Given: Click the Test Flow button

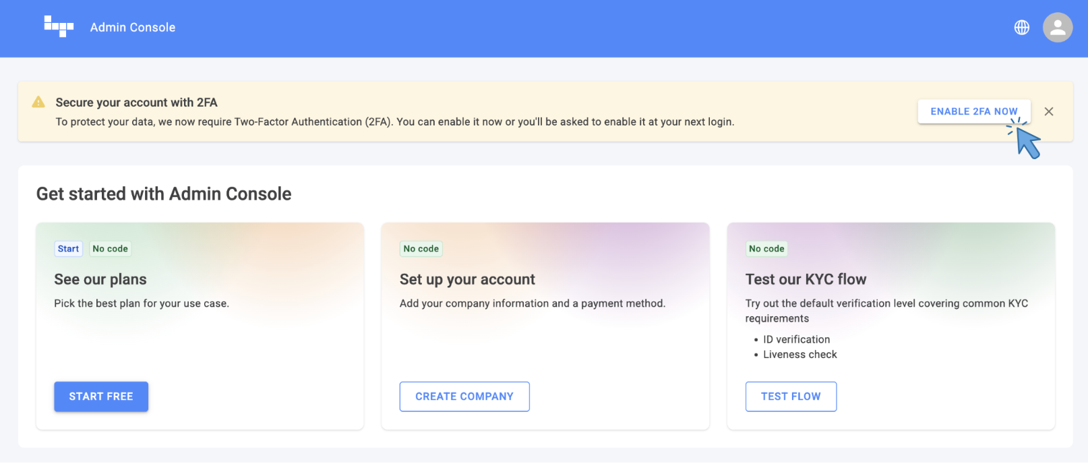Looking at the screenshot, I should coord(791,397).
